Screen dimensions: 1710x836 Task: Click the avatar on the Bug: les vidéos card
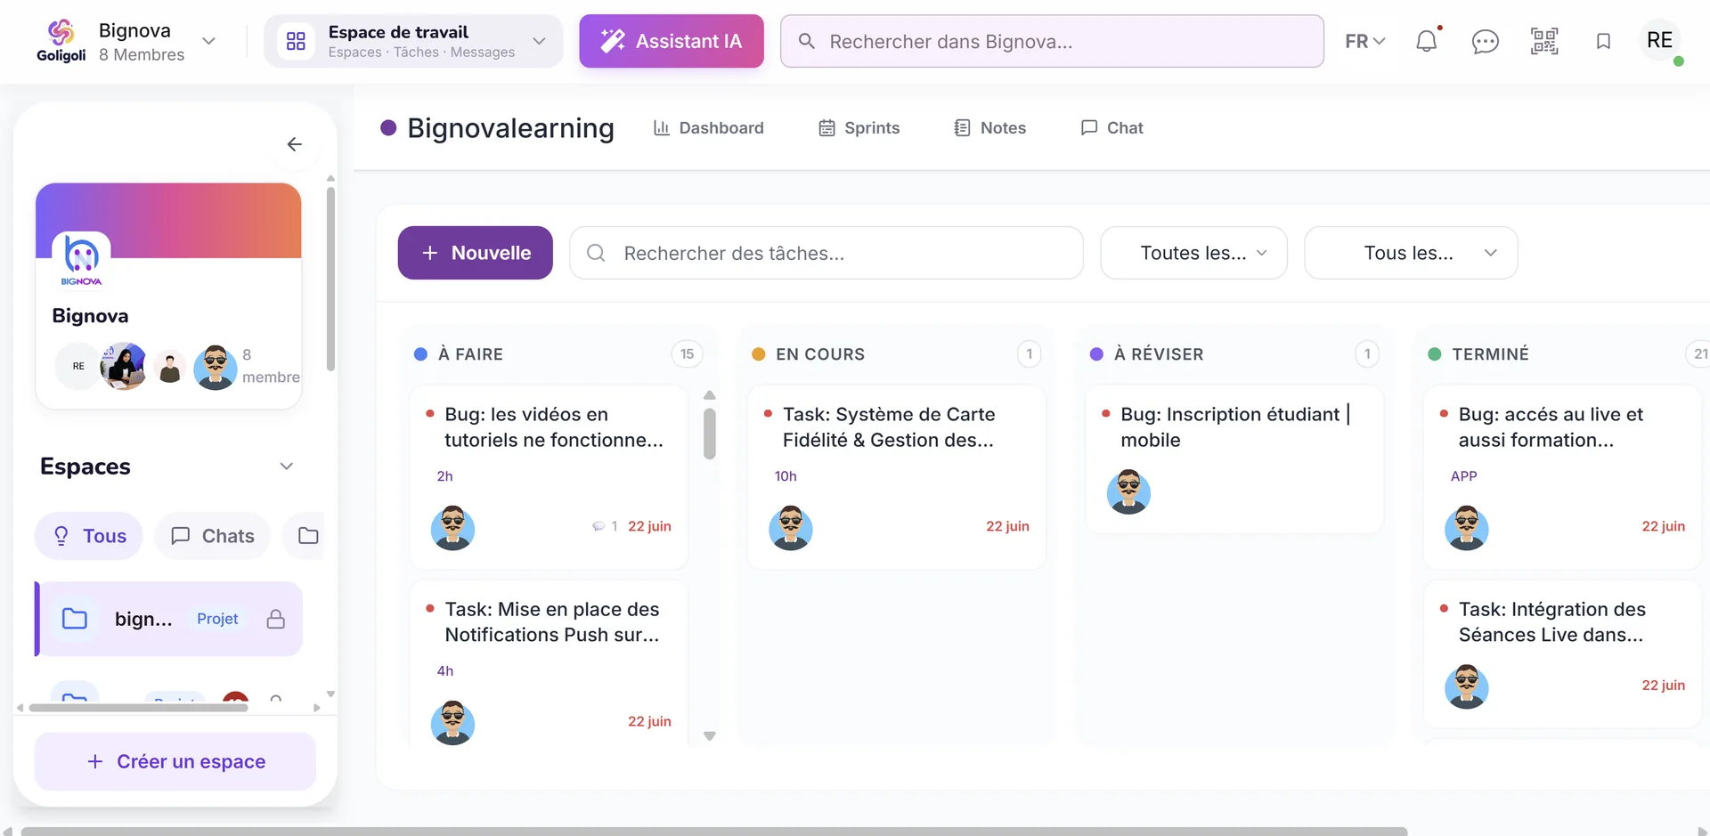click(x=452, y=527)
